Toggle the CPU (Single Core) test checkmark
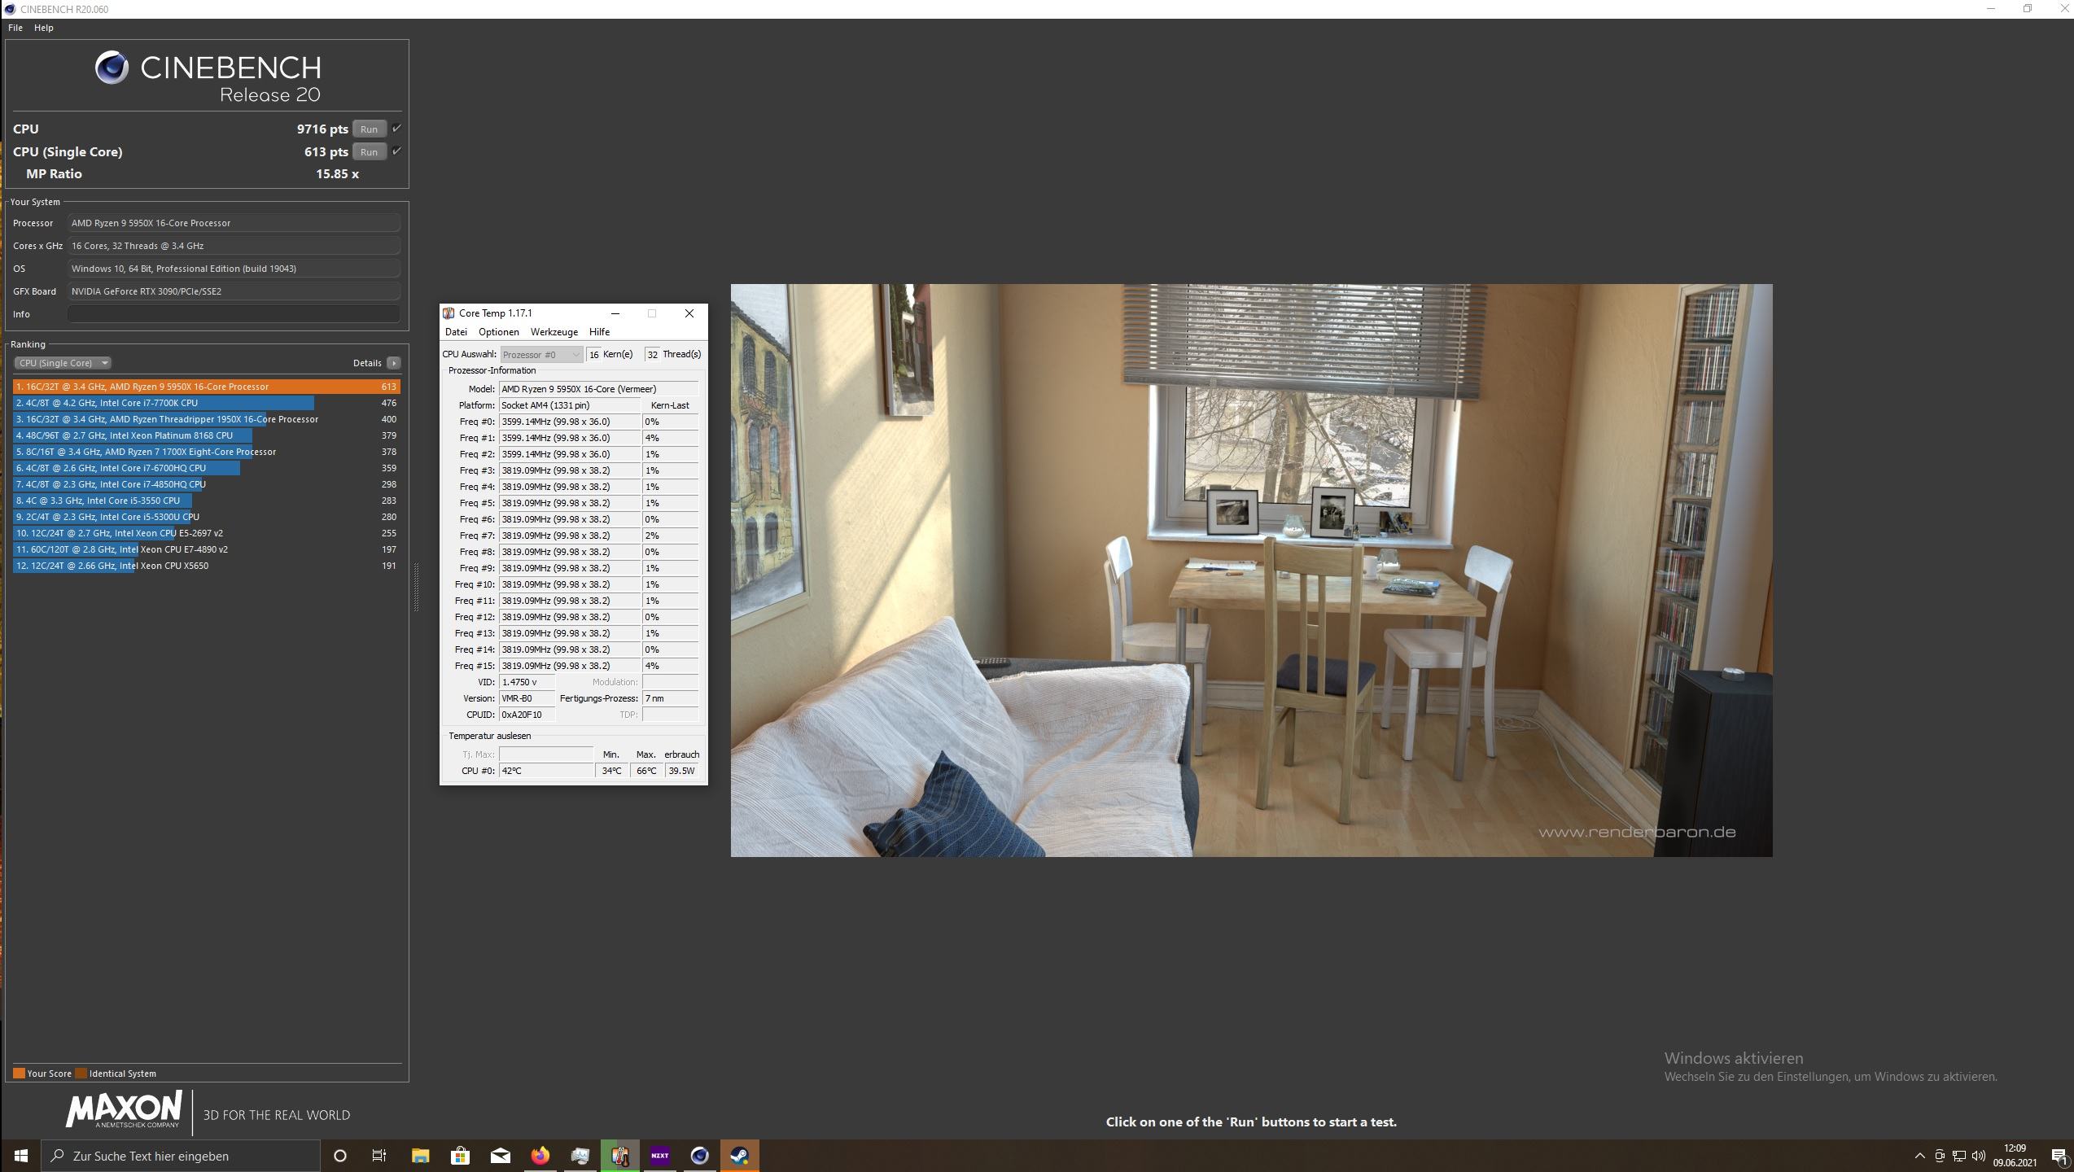 (x=396, y=151)
